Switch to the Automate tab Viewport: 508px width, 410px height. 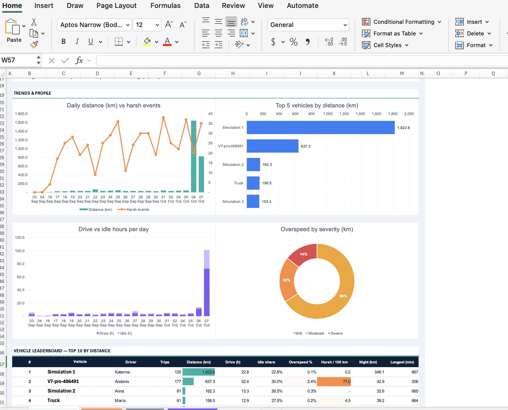[x=302, y=6]
